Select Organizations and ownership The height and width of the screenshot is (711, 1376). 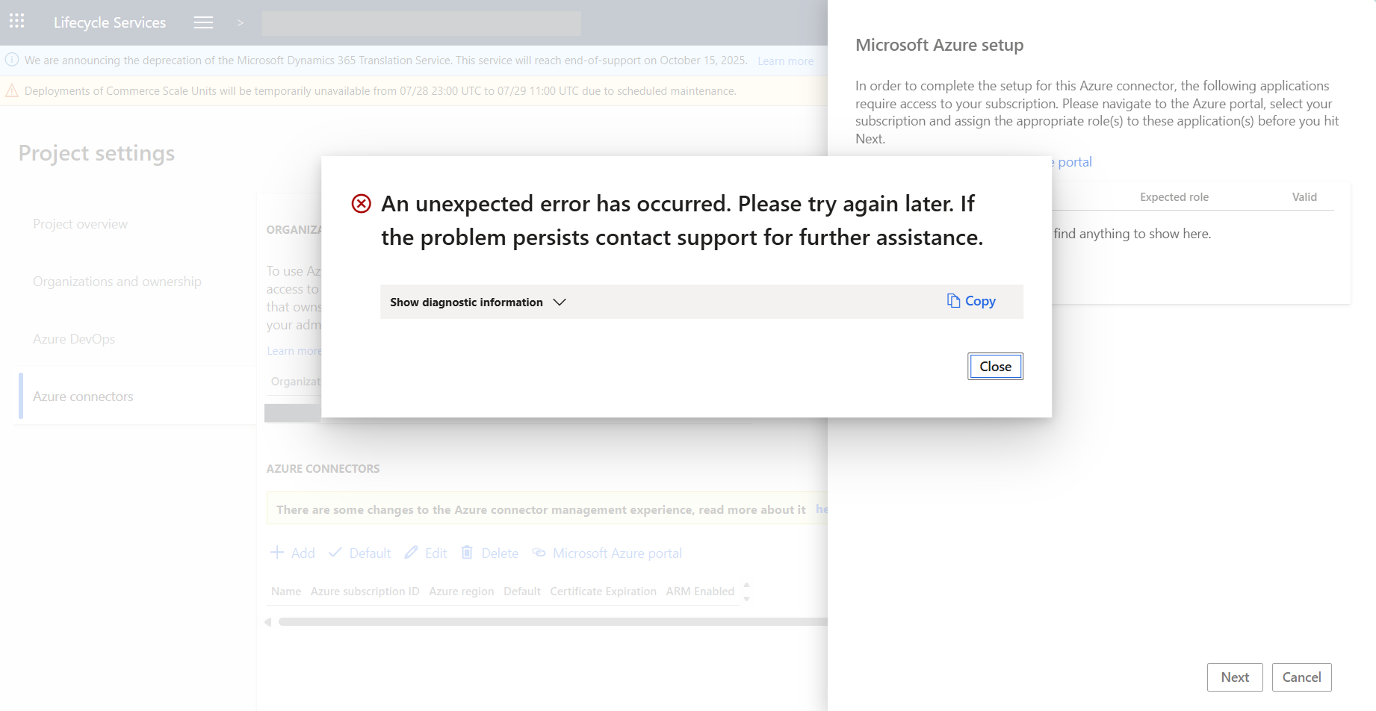117,282
